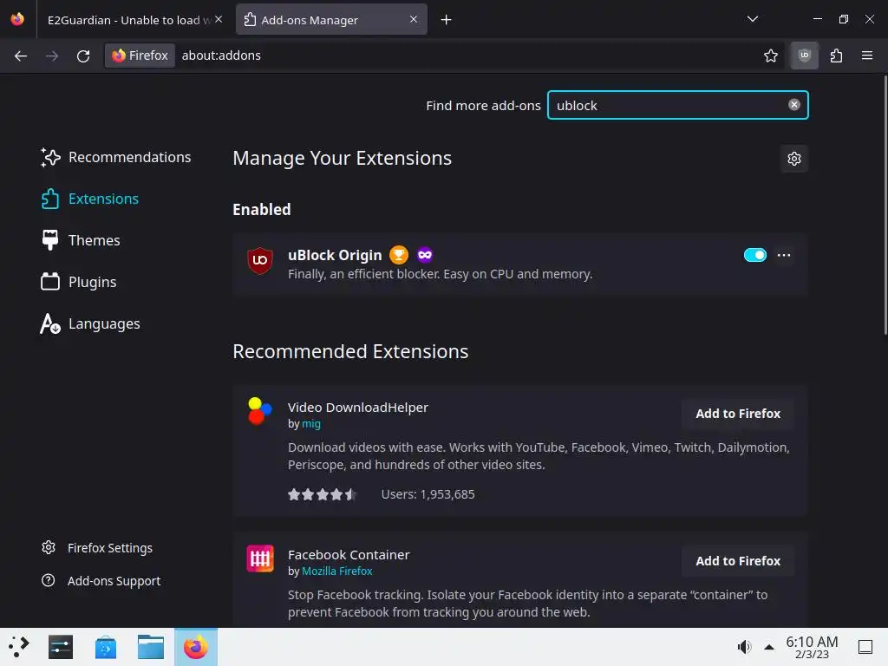The height and width of the screenshot is (666, 888).
Task: Click the page vertical scrollbar
Action: tap(885, 205)
